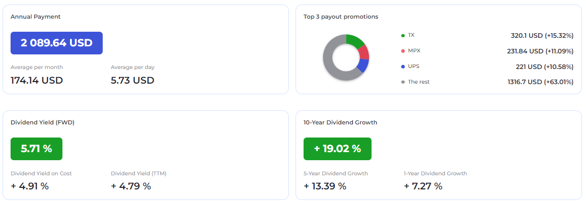This screenshot has height=203, width=586.
Task: Click the + 13.39 % growth value
Action: tap(325, 186)
